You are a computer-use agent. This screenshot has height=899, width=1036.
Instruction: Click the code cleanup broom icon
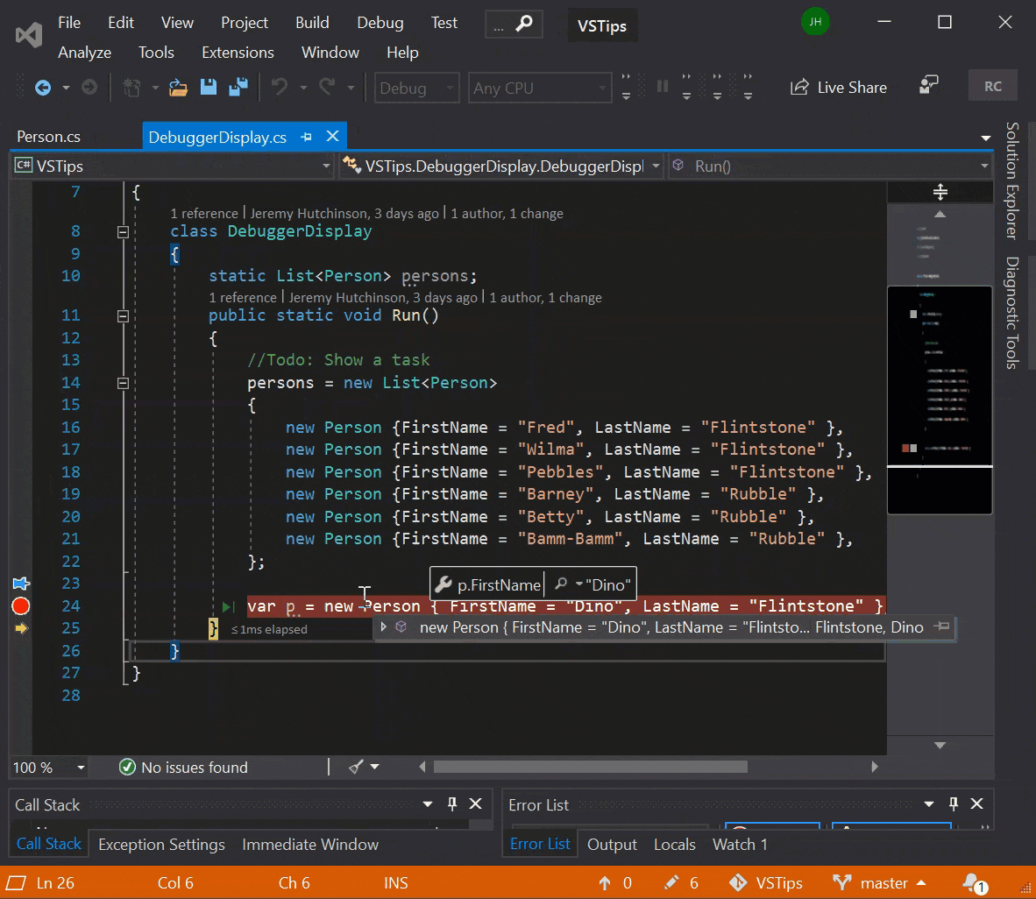(356, 767)
